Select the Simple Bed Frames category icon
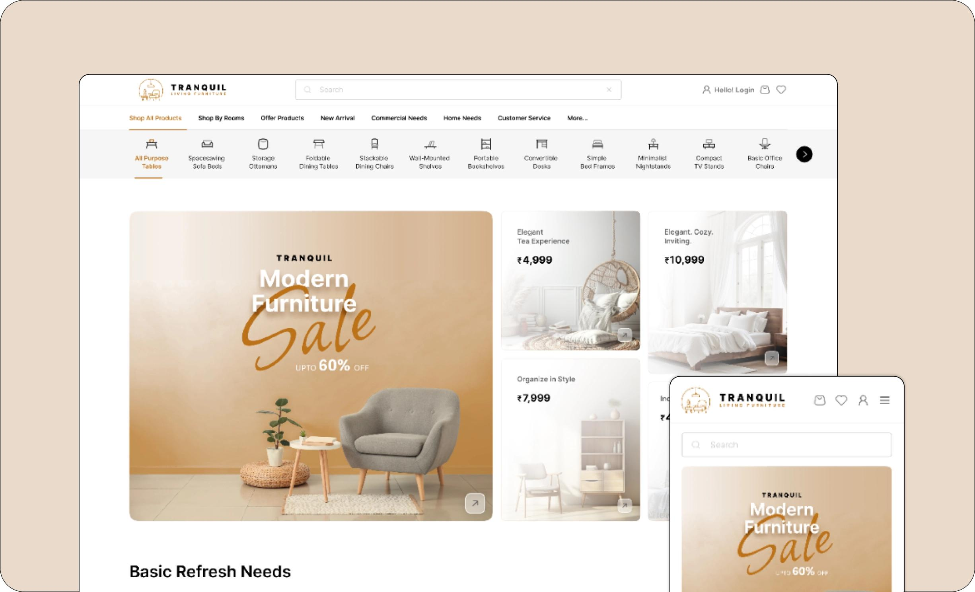975x592 pixels. pyautogui.click(x=597, y=144)
